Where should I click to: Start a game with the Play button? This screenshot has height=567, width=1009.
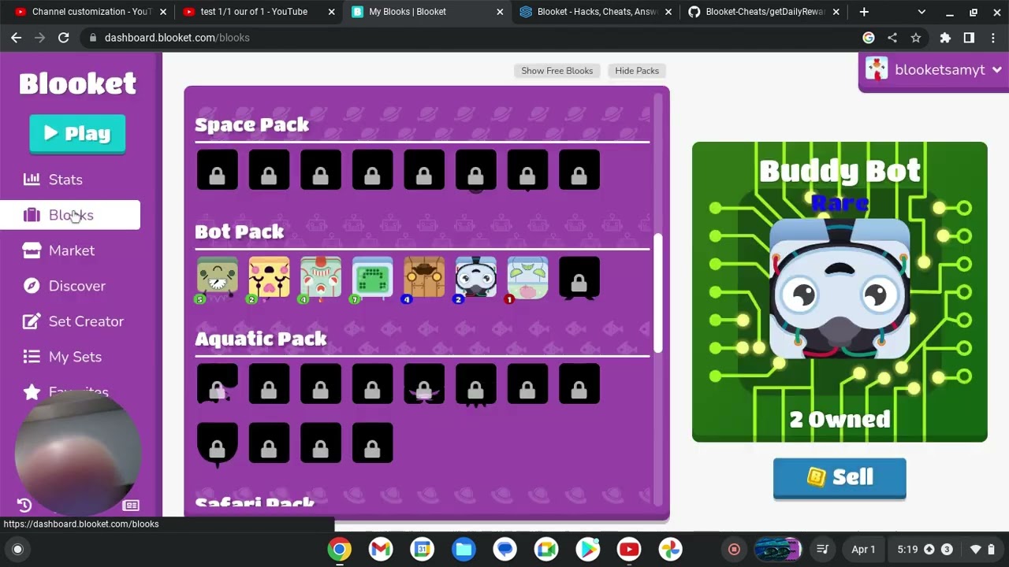click(x=77, y=133)
